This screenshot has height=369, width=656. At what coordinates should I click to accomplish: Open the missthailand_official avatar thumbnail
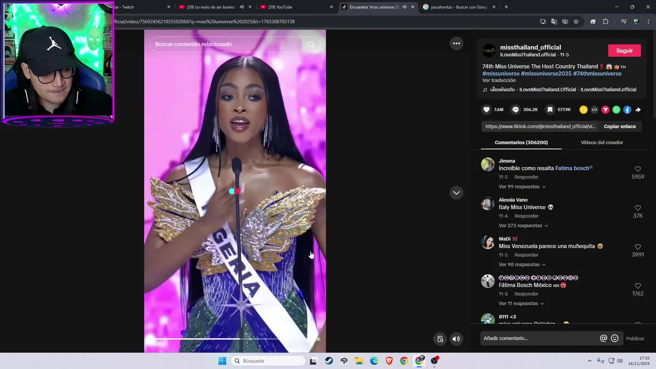pyautogui.click(x=489, y=51)
